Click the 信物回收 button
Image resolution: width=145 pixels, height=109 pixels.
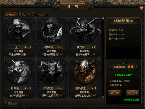coord(114,93)
